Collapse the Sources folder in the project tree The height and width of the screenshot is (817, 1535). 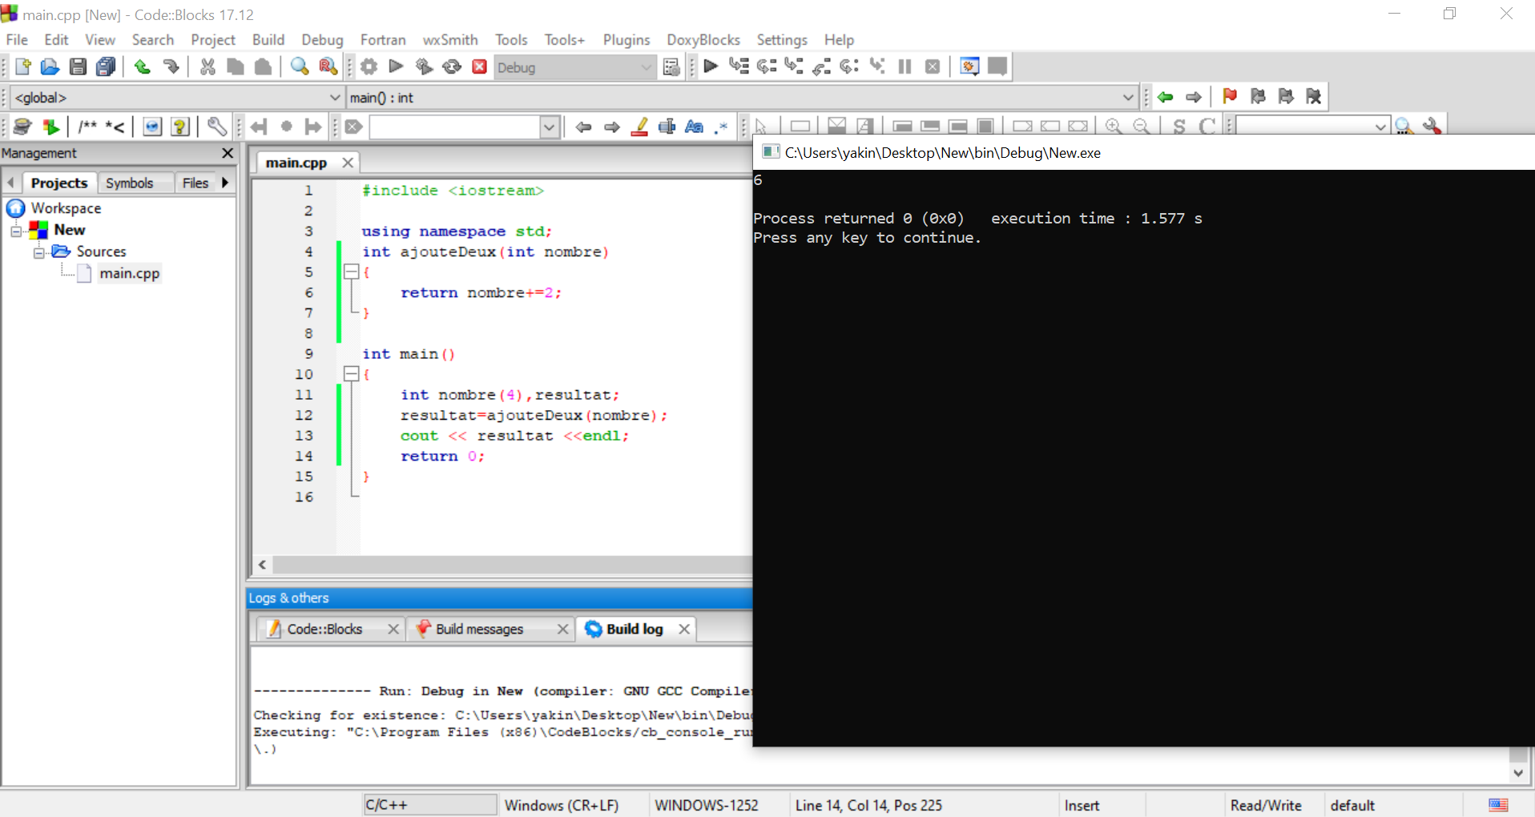(38, 252)
